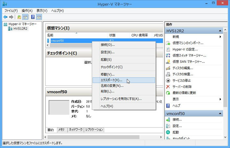Click the Up one level folder icon
The image size is (230, 148).
[x=19, y=17]
